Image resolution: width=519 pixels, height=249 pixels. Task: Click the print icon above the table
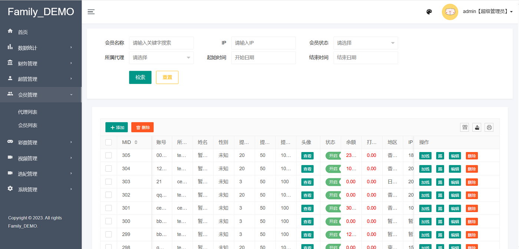pyautogui.click(x=489, y=127)
